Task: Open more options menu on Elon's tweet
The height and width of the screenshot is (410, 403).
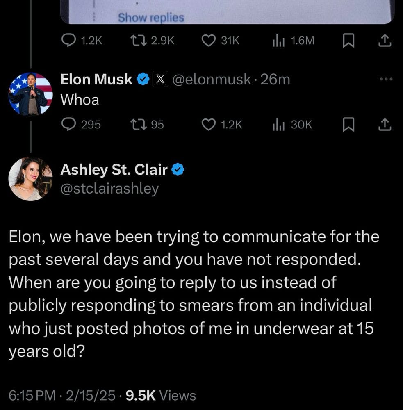Action: click(x=386, y=79)
